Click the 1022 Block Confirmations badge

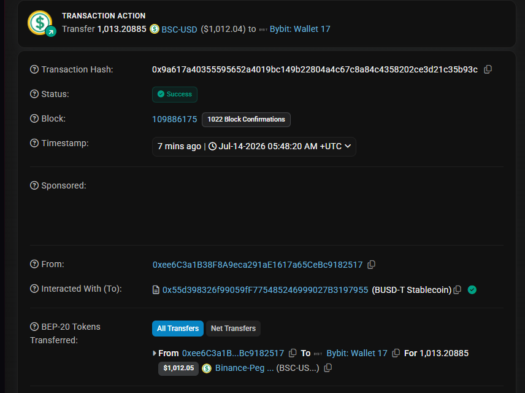246,119
